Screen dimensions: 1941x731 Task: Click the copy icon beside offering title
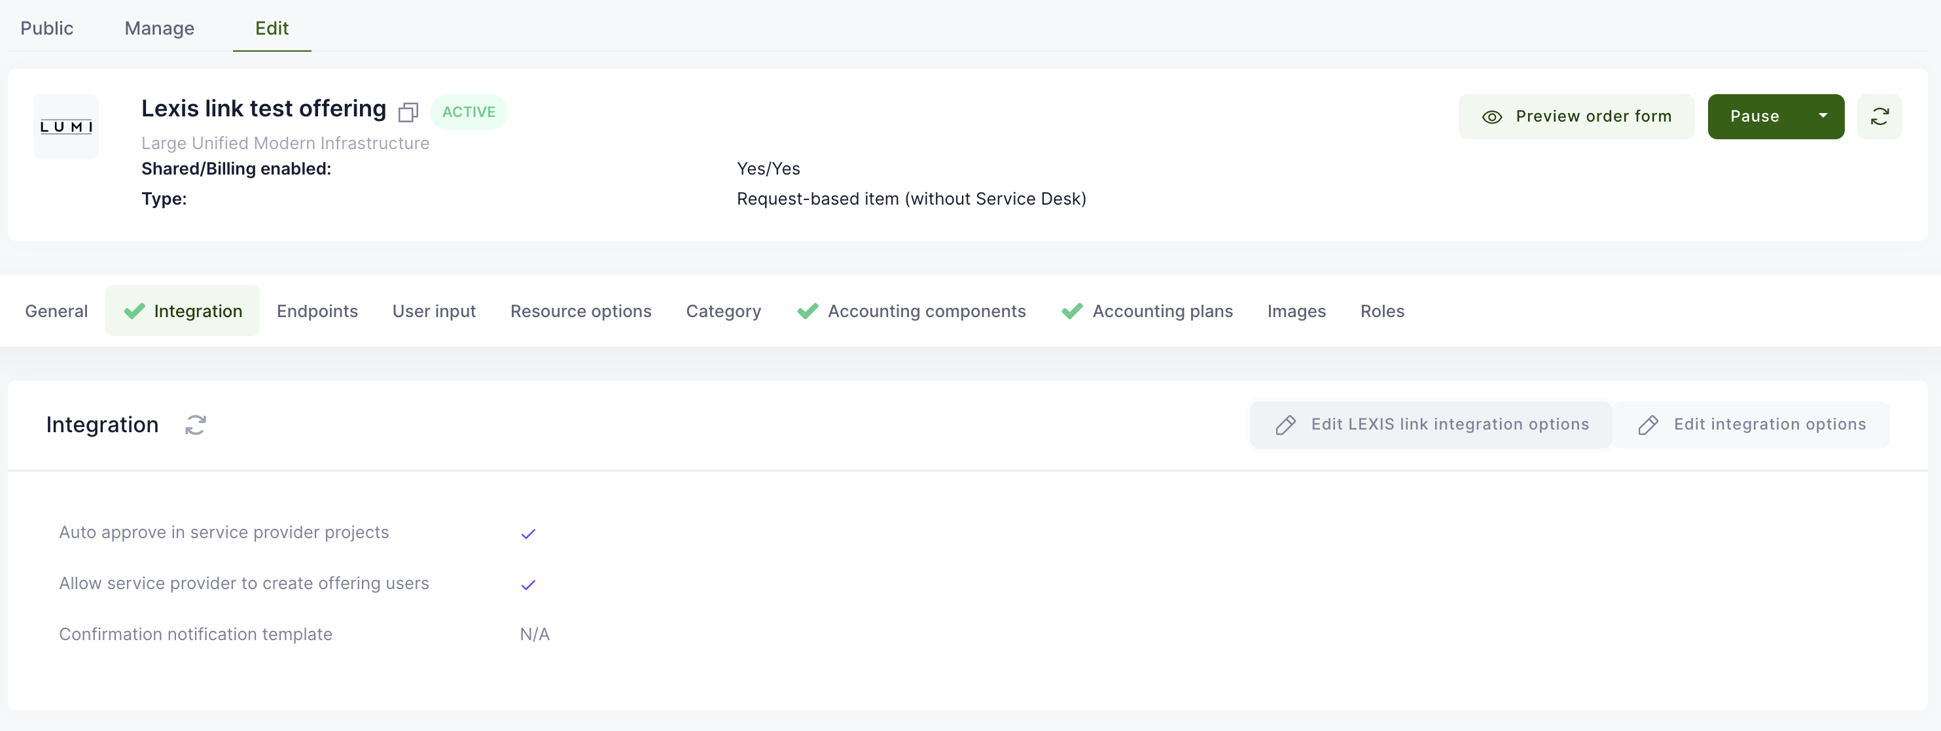point(408,112)
